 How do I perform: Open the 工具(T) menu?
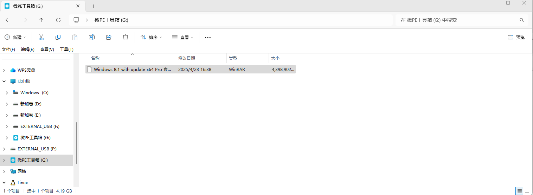(66, 50)
